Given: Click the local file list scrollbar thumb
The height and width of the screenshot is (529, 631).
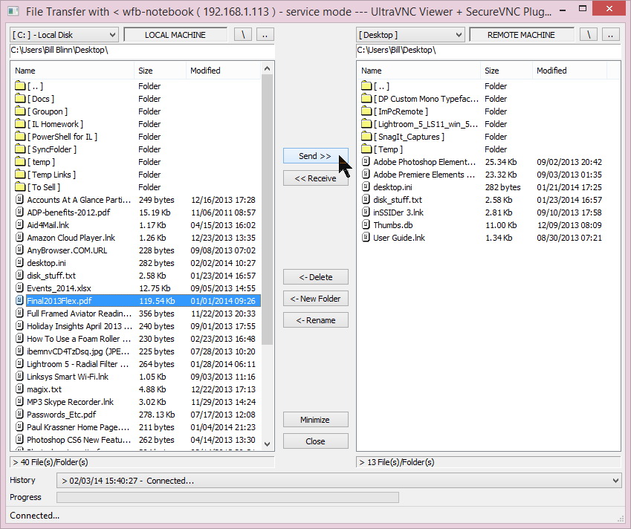Looking at the screenshot, I should (268, 210).
